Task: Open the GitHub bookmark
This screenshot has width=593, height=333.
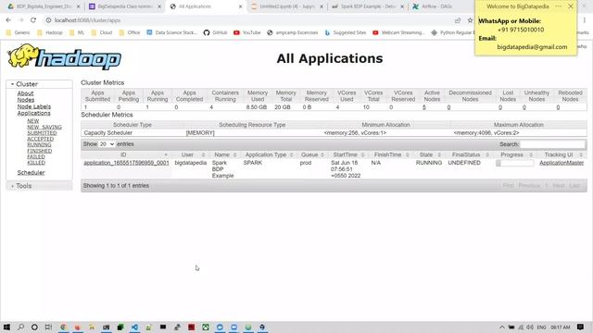Action: coord(216,33)
